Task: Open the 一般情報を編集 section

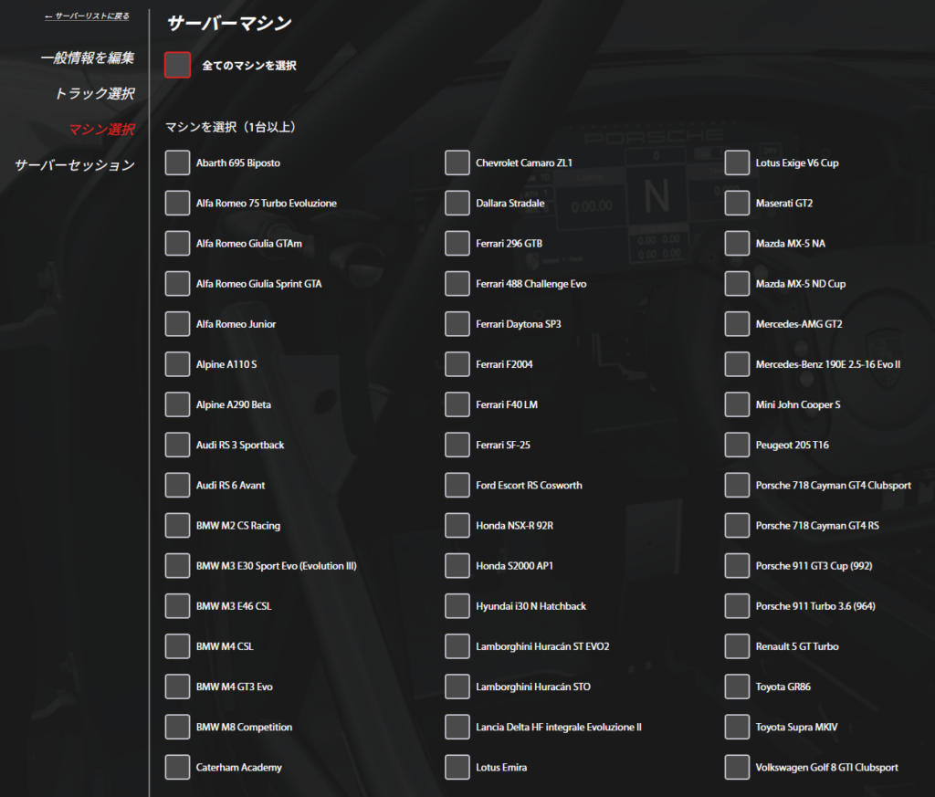Action: pyautogui.click(x=88, y=58)
